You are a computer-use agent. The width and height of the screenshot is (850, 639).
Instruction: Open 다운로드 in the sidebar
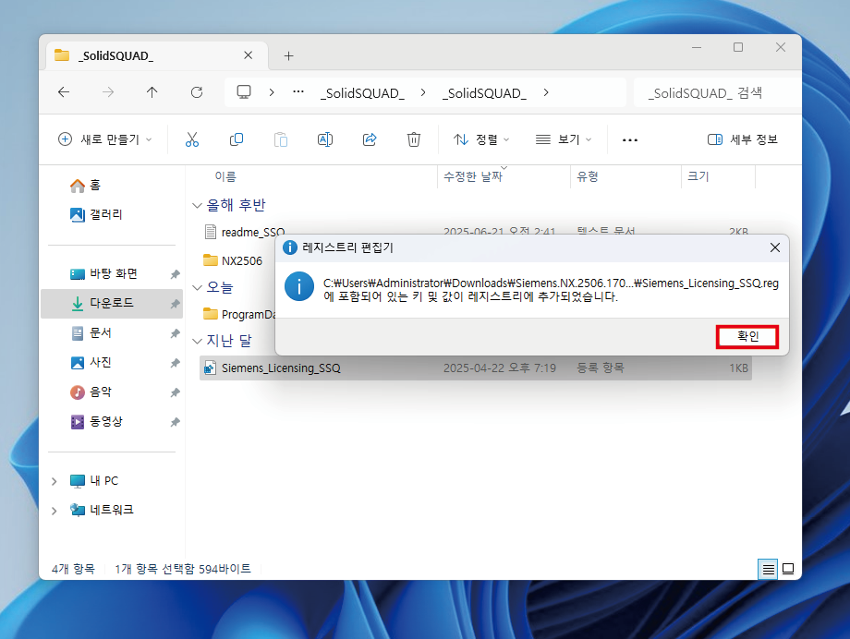coord(112,303)
